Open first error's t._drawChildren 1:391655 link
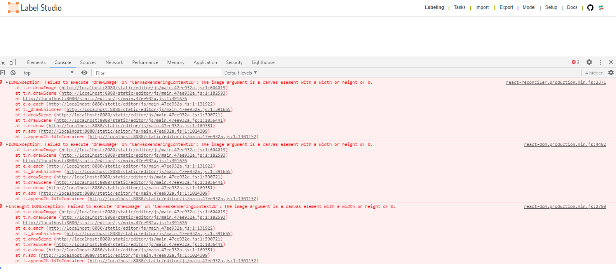 click(x=148, y=109)
